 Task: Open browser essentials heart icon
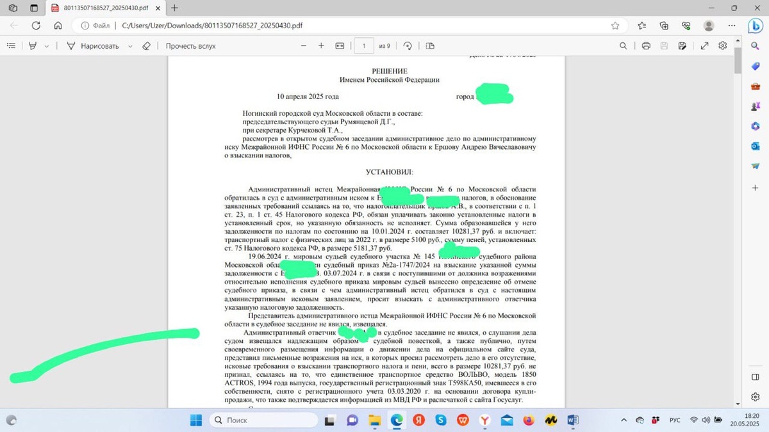point(686,26)
